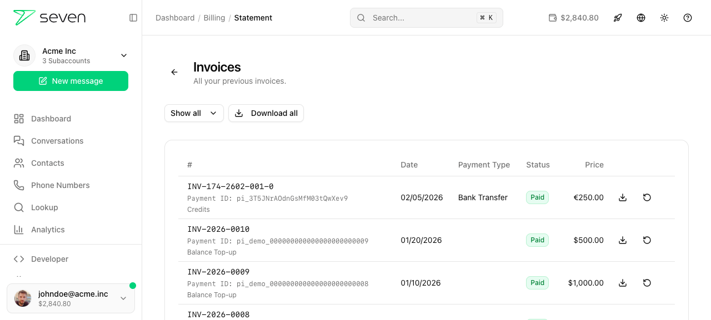Click the Statement breadcrumb

tap(253, 18)
